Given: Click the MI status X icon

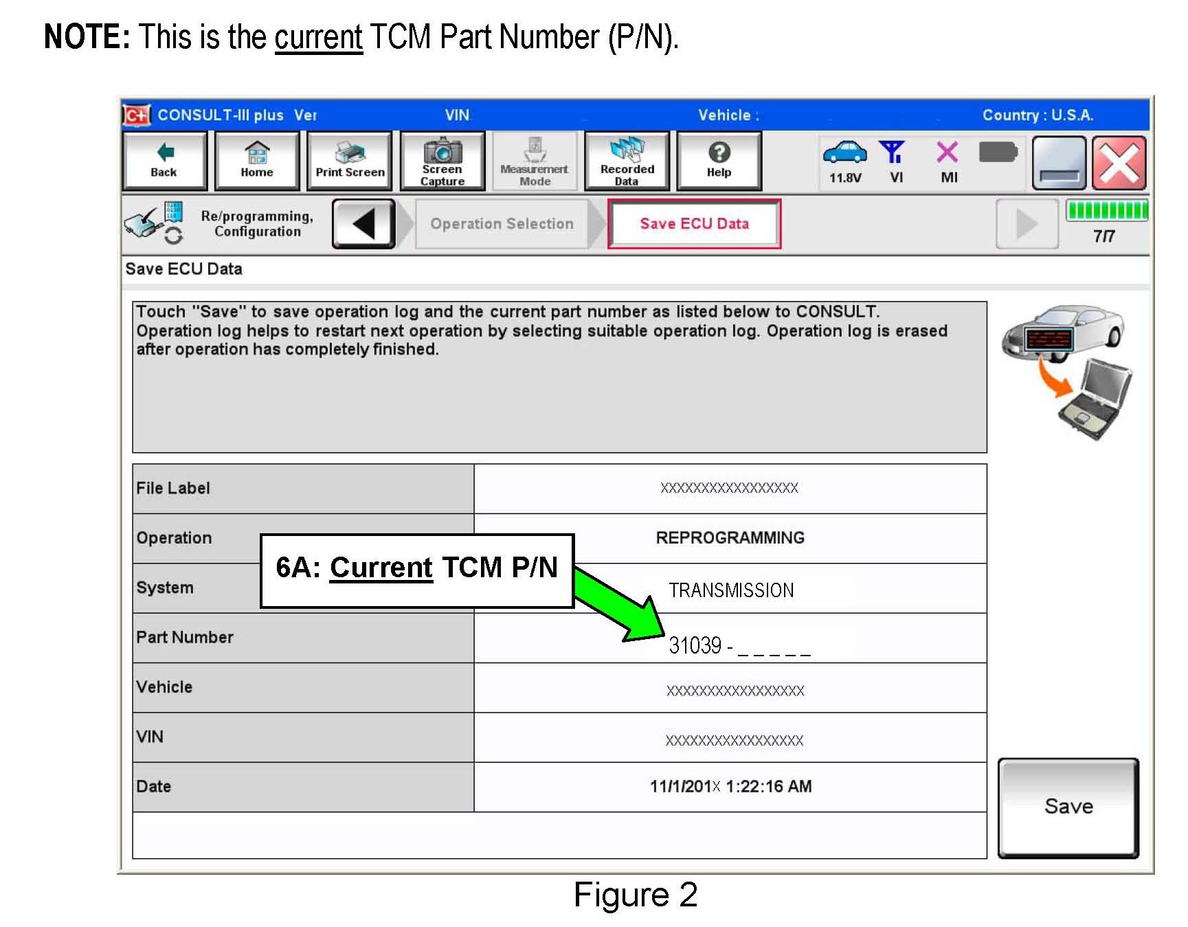Looking at the screenshot, I should tap(948, 153).
